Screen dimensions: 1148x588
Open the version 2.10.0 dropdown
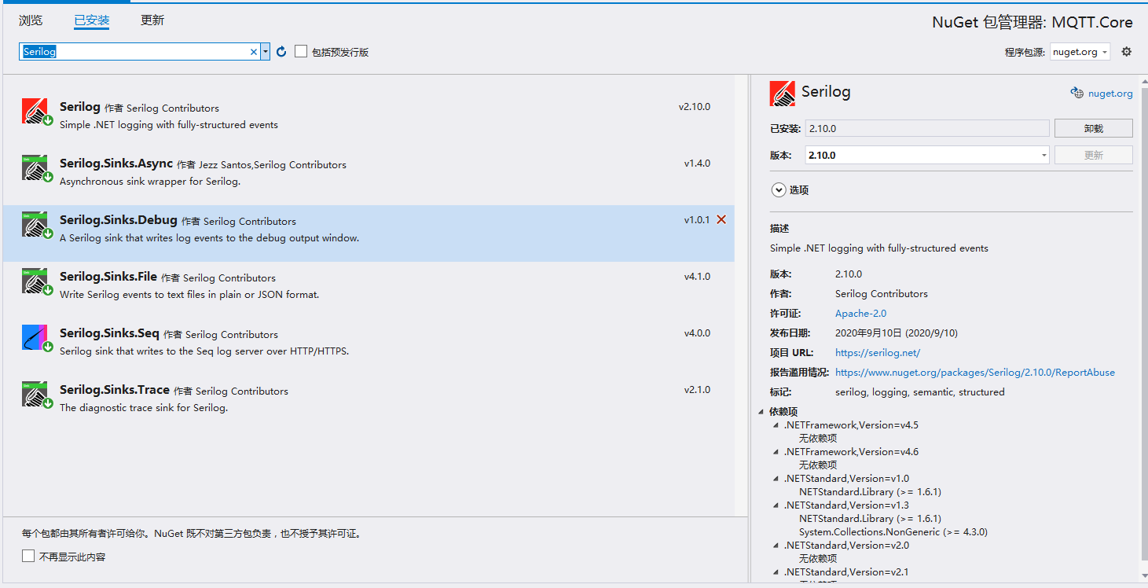click(x=1044, y=155)
